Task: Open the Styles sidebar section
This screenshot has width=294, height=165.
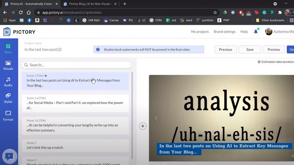Action: point(8,98)
